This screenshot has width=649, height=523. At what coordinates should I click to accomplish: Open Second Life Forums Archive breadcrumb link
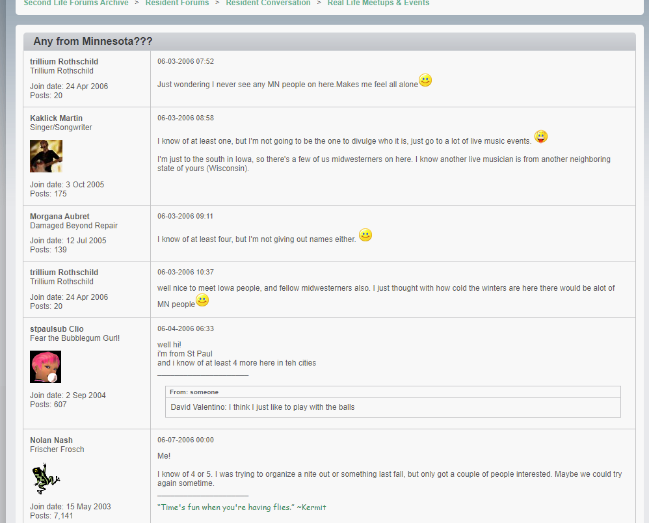(76, 3)
